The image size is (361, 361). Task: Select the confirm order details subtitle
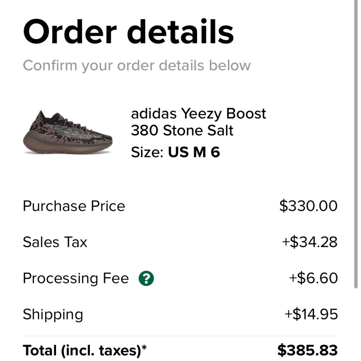point(137,65)
